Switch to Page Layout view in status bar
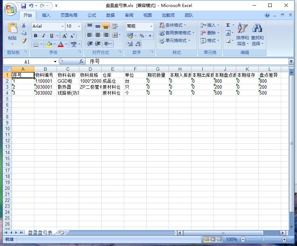Screen dimensions: 297x246 point(213,239)
